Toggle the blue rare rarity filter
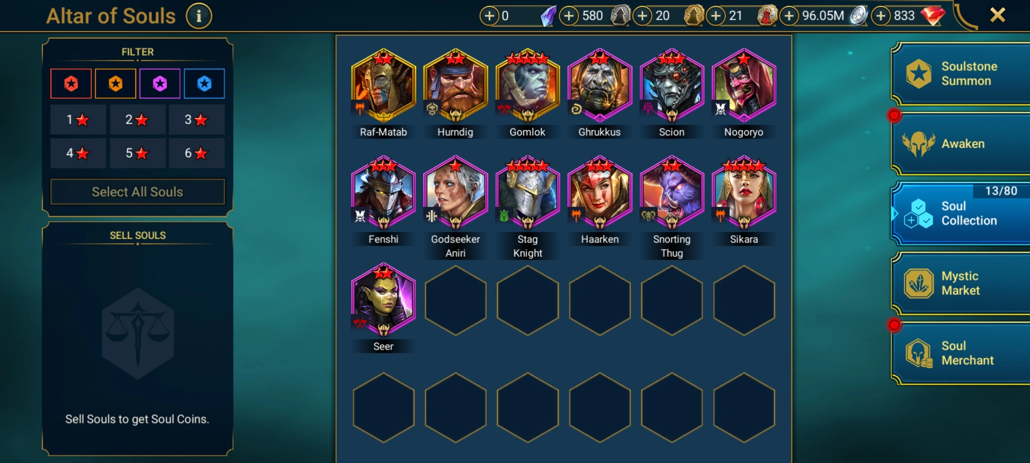Screen dimensions: 1030x463 (204, 84)
